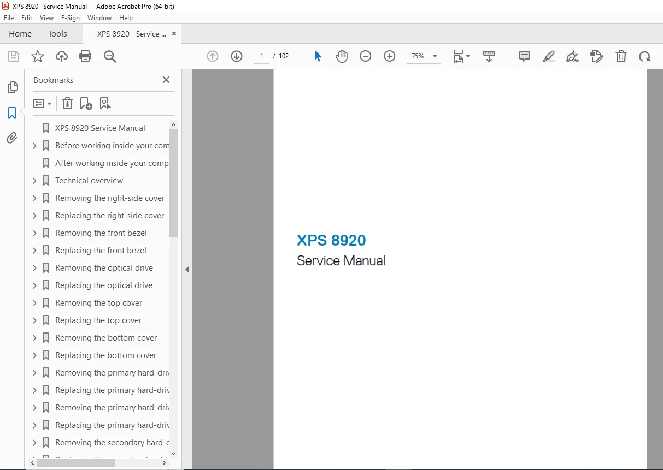Click bookmarks scroll down arrow

[174, 453]
